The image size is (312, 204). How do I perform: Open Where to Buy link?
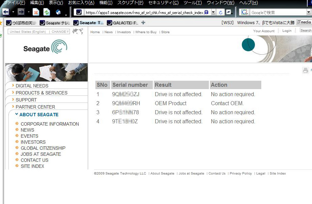pos(146,32)
